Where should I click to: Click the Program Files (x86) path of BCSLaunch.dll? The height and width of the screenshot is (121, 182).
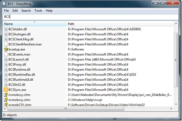(x=102, y=60)
